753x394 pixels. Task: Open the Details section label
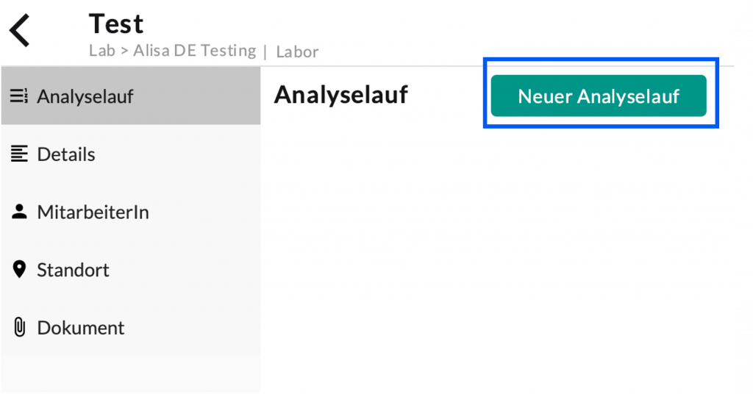pyautogui.click(x=66, y=154)
